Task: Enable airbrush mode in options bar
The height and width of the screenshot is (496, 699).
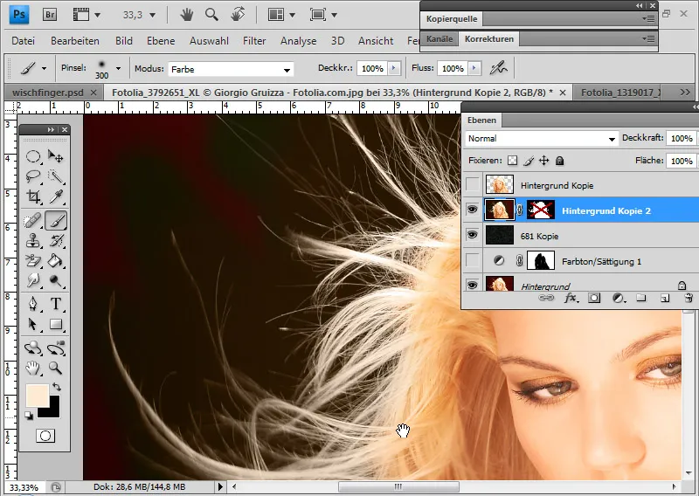Action: 498,68
